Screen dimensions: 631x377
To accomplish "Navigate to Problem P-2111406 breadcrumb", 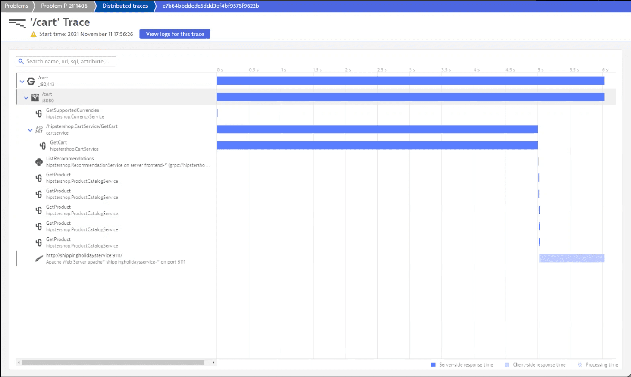I will tap(64, 6).
